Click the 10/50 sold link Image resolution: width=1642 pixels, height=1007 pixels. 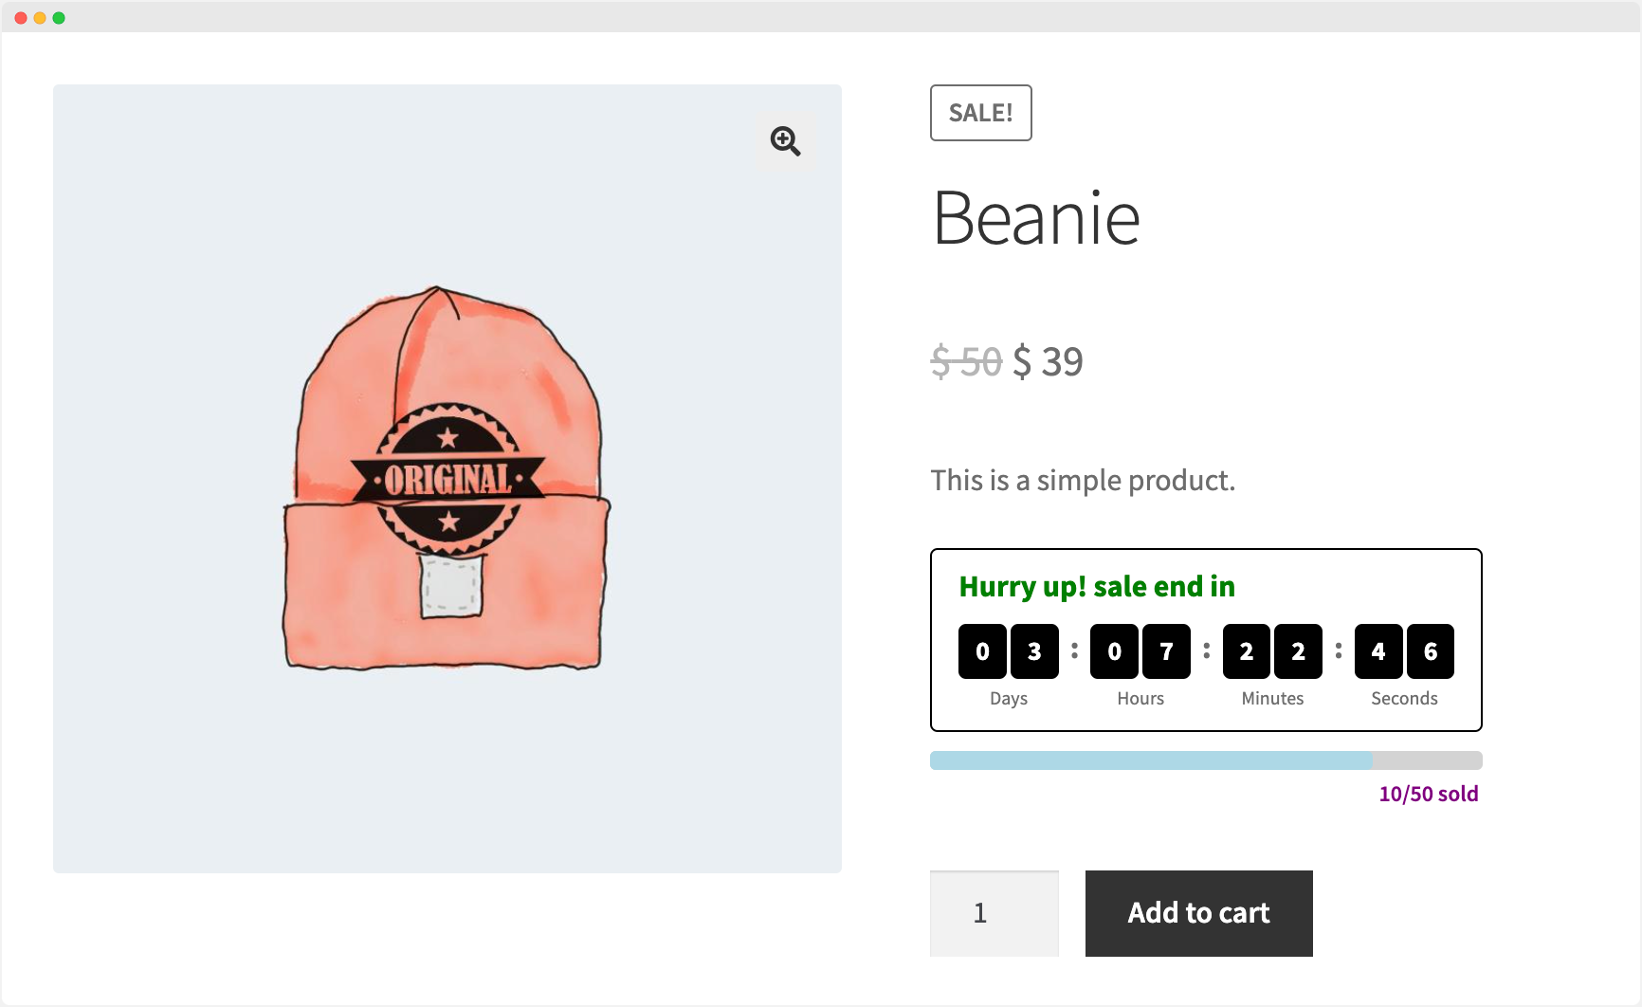pos(1429,794)
